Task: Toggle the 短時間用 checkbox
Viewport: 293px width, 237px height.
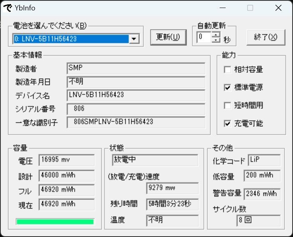Action: tap(227, 105)
